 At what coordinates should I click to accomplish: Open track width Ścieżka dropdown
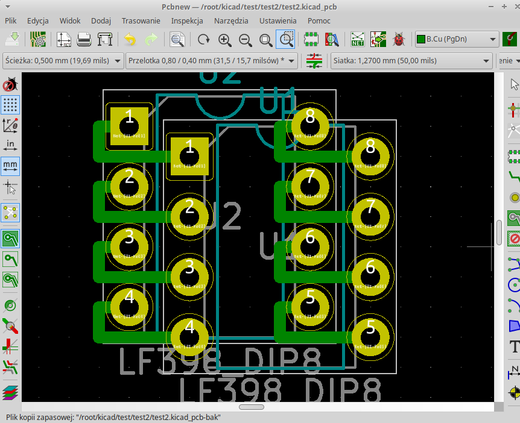click(63, 61)
